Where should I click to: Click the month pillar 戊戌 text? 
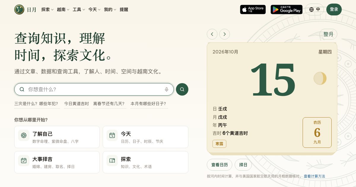223,117
